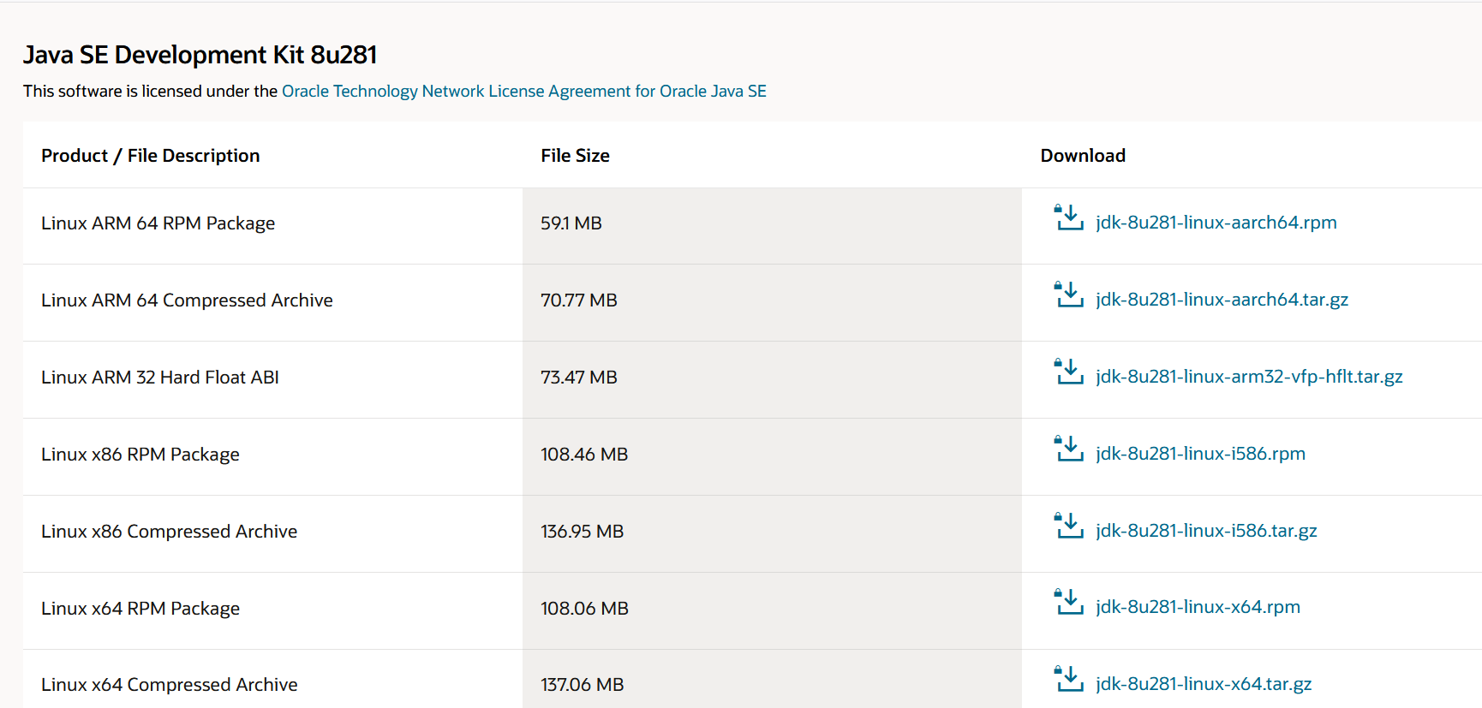This screenshot has height=708, width=1482.
Task: Click download icon beside linux-x64.rpm
Action: tap(1068, 602)
